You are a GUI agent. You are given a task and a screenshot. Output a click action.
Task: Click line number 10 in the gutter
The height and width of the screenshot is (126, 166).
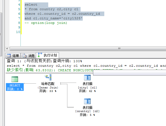[x=18, y=32]
